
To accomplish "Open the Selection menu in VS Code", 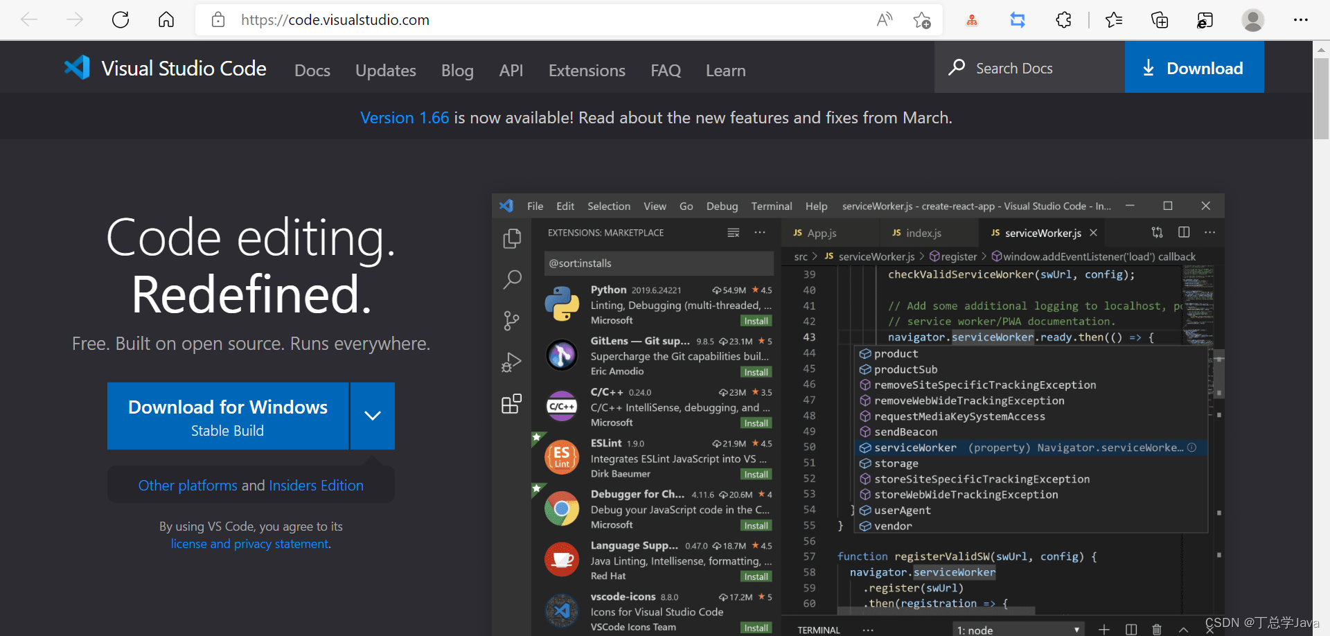I will coord(609,206).
